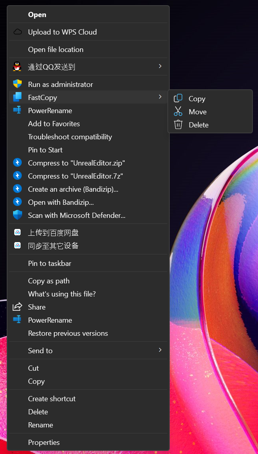
Task: Open the Send to menu entry
Action: coord(88,350)
